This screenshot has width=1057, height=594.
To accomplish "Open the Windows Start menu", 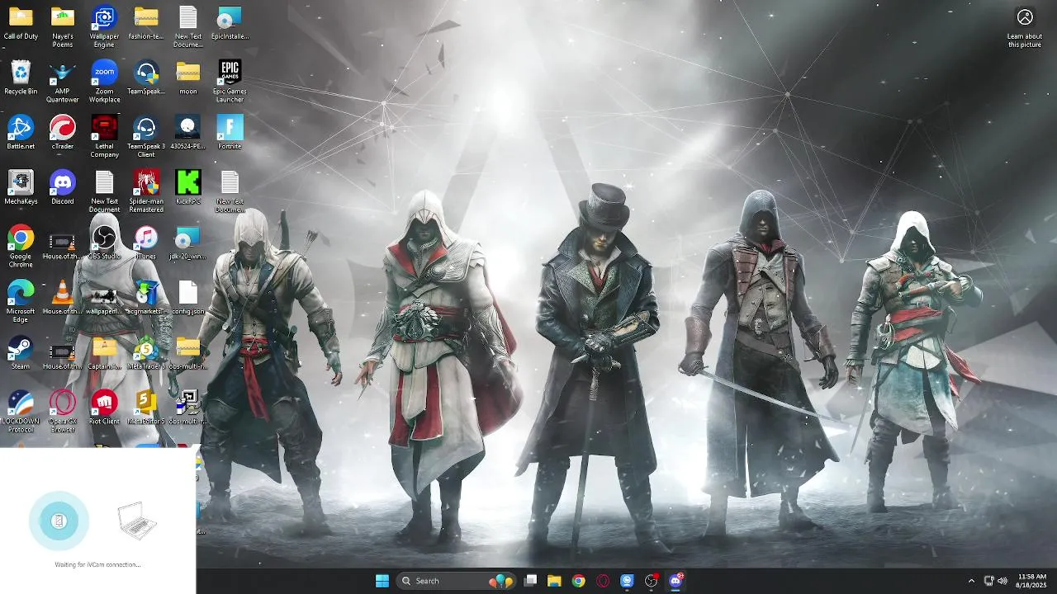I will [382, 581].
